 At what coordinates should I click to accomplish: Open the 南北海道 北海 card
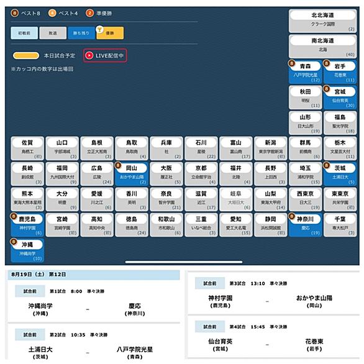(322, 47)
